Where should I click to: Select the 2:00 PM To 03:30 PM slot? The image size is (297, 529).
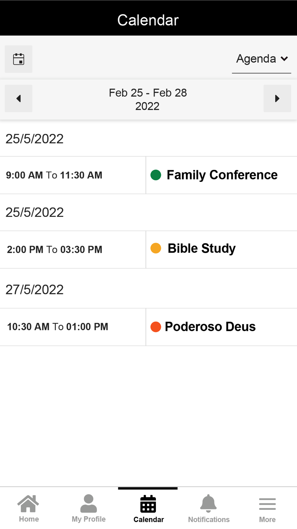click(55, 250)
